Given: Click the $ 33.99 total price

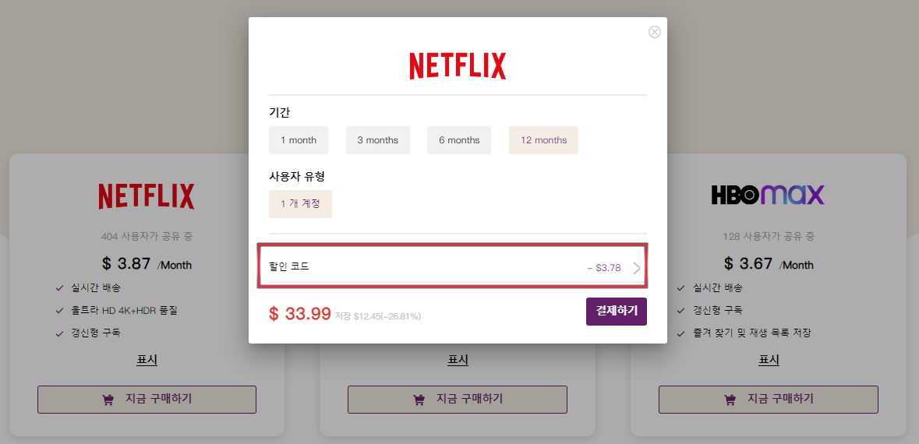Looking at the screenshot, I should [x=300, y=314].
